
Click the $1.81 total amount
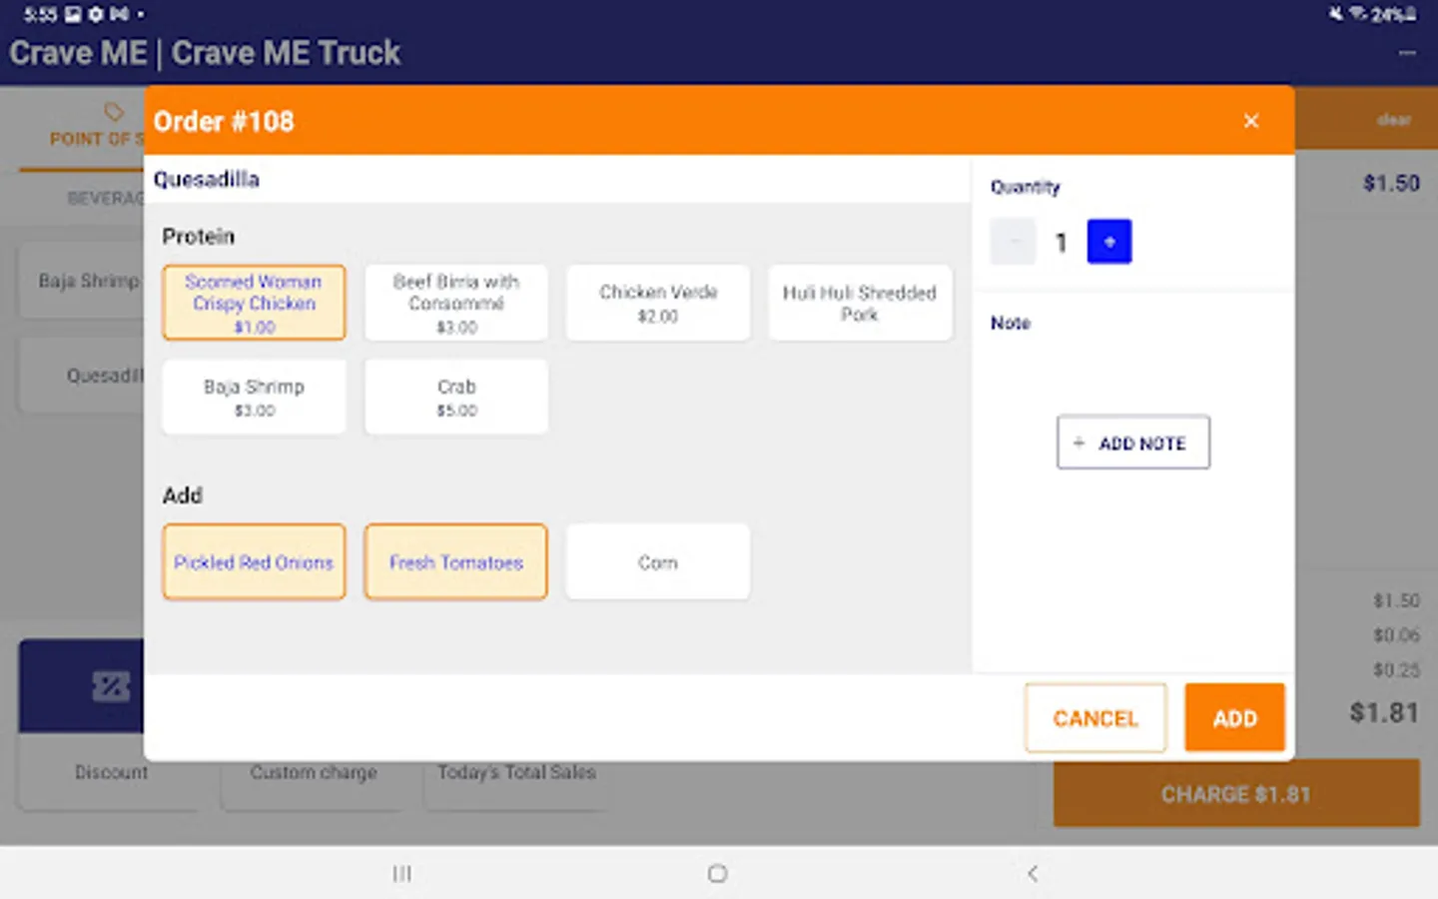point(1384,712)
